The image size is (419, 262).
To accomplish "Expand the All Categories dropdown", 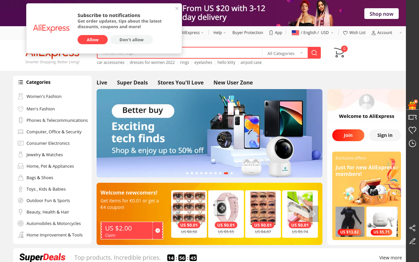I will click(285, 53).
